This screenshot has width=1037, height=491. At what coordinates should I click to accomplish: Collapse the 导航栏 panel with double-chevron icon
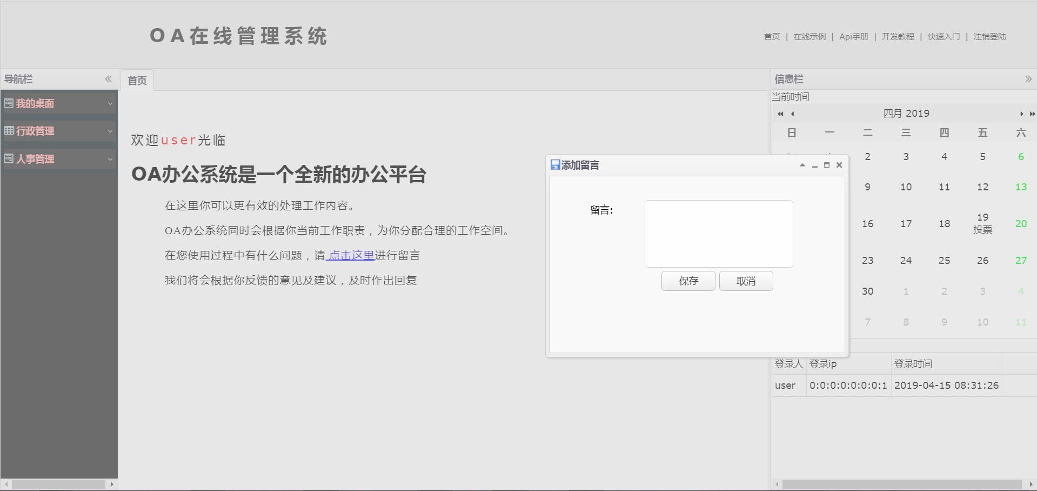108,79
